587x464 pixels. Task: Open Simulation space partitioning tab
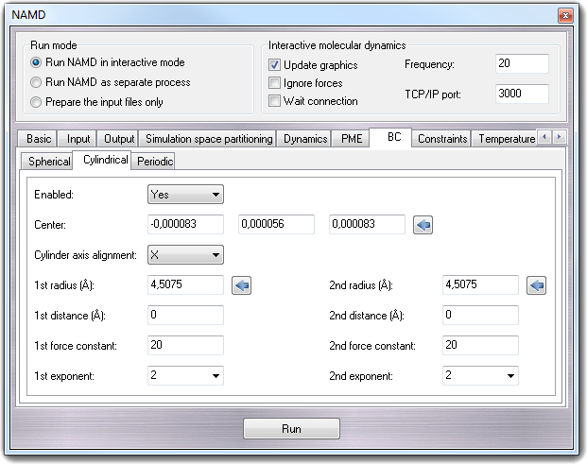pyautogui.click(x=208, y=139)
